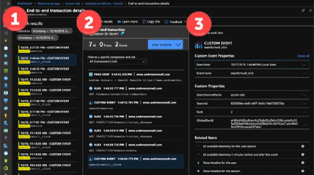Screen dimensions: 314x175
Task: Click the SearchId value in Custom Properties
Action: 257,104
